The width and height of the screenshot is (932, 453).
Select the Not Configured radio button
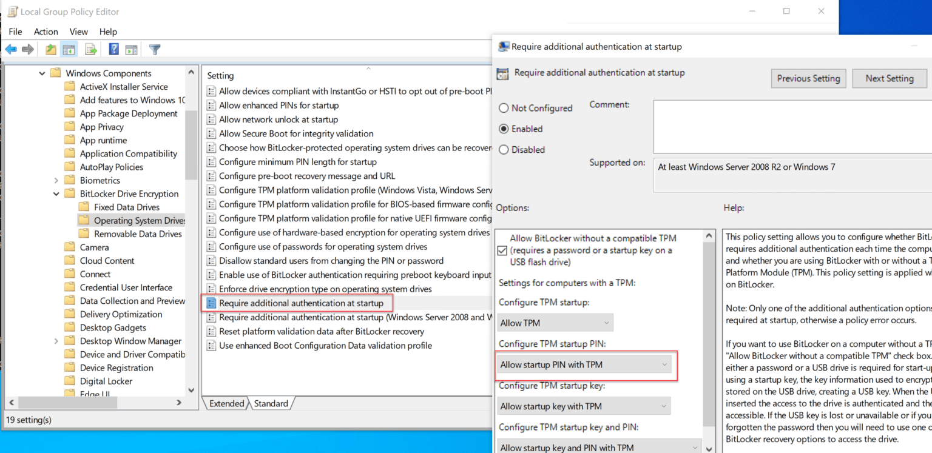click(x=504, y=108)
